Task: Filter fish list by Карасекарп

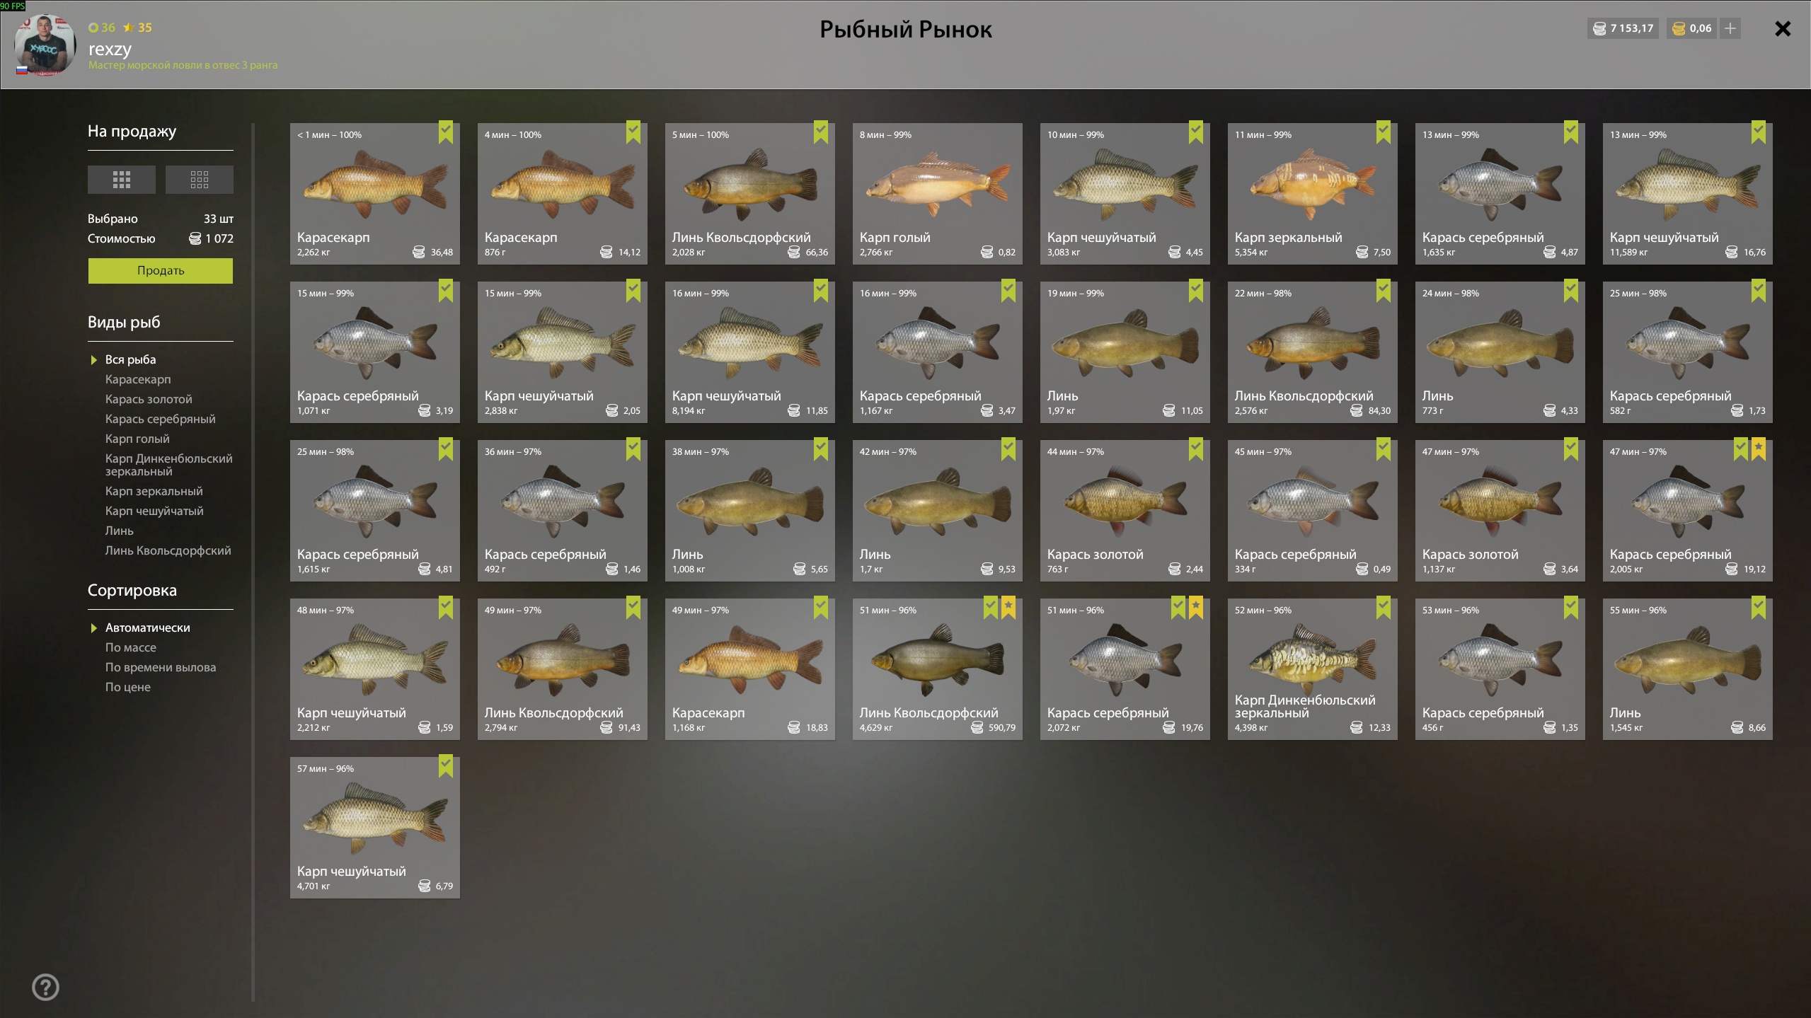Action: (138, 379)
